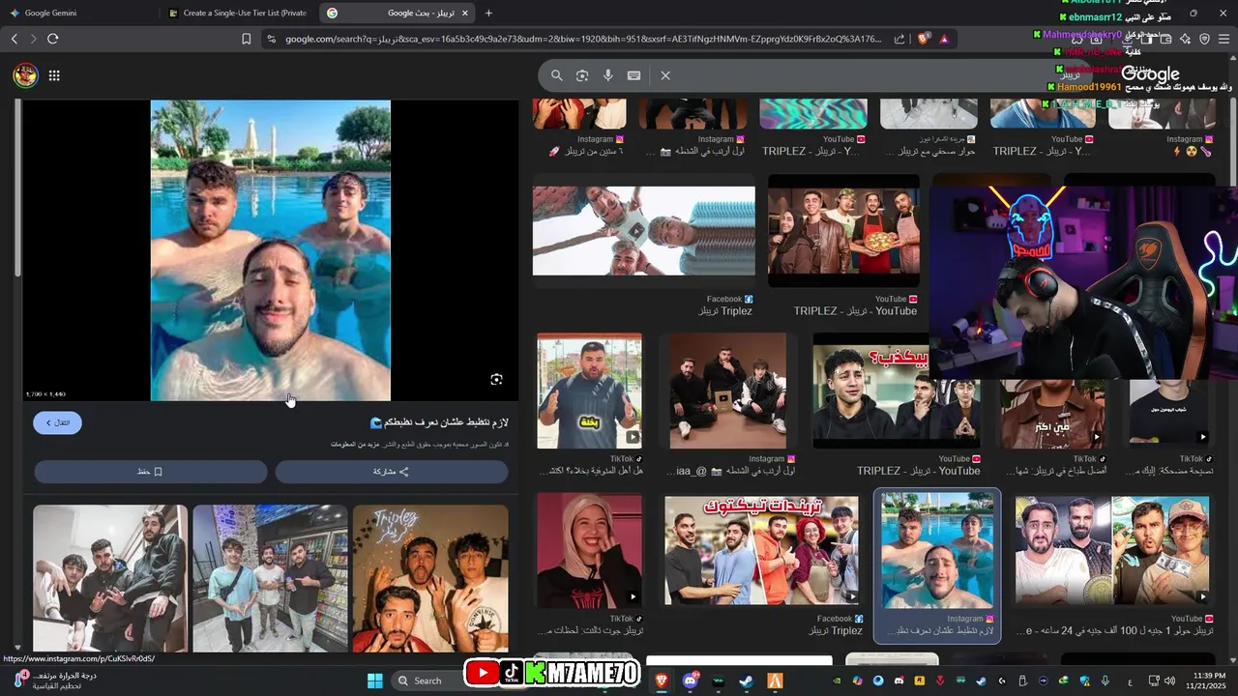1238x696 pixels.
Task: Open related image of guys in a store
Action: point(270,578)
